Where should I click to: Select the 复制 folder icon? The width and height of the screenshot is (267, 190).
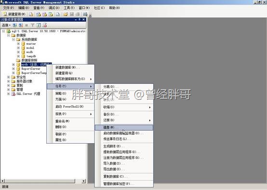[13, 85]
